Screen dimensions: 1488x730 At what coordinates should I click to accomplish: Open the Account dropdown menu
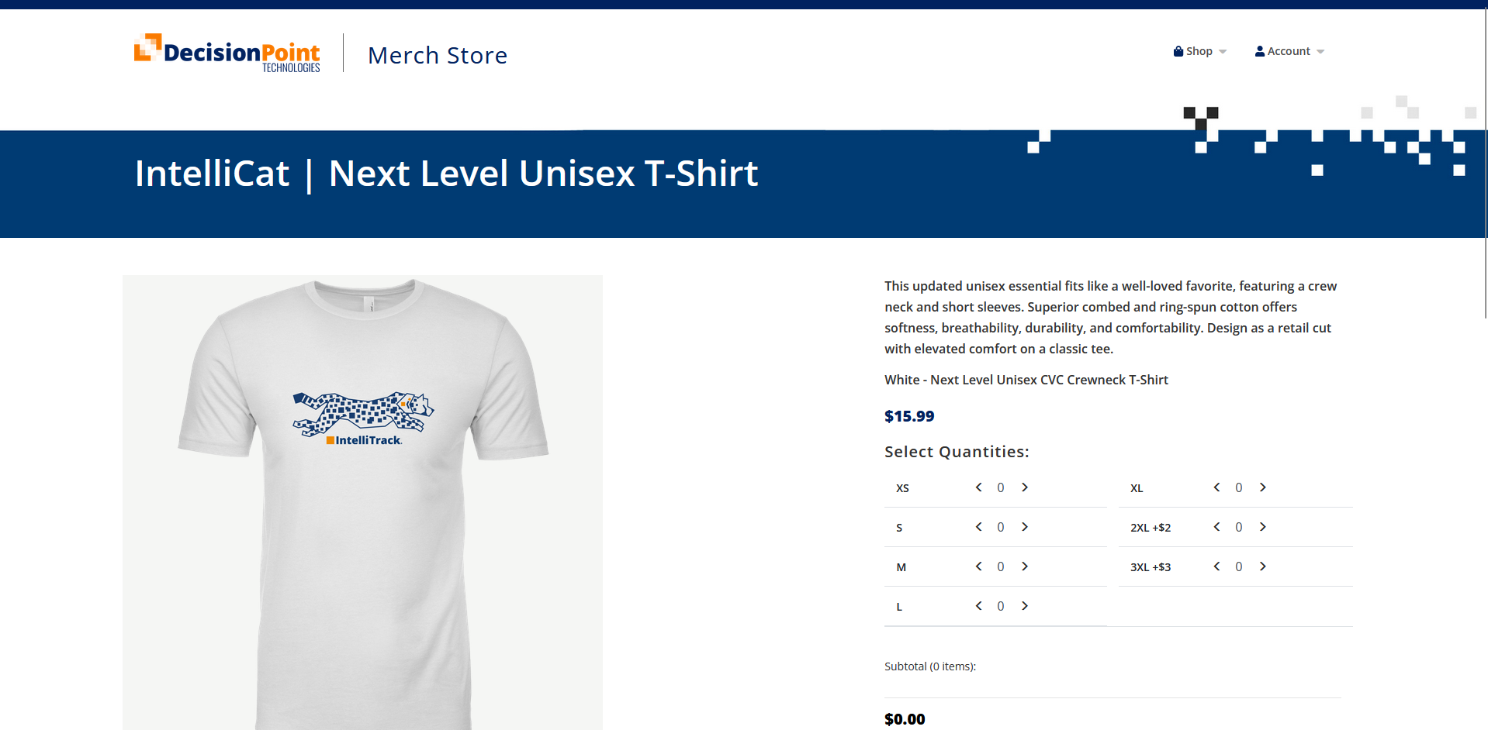click(x=1289, y=51)
